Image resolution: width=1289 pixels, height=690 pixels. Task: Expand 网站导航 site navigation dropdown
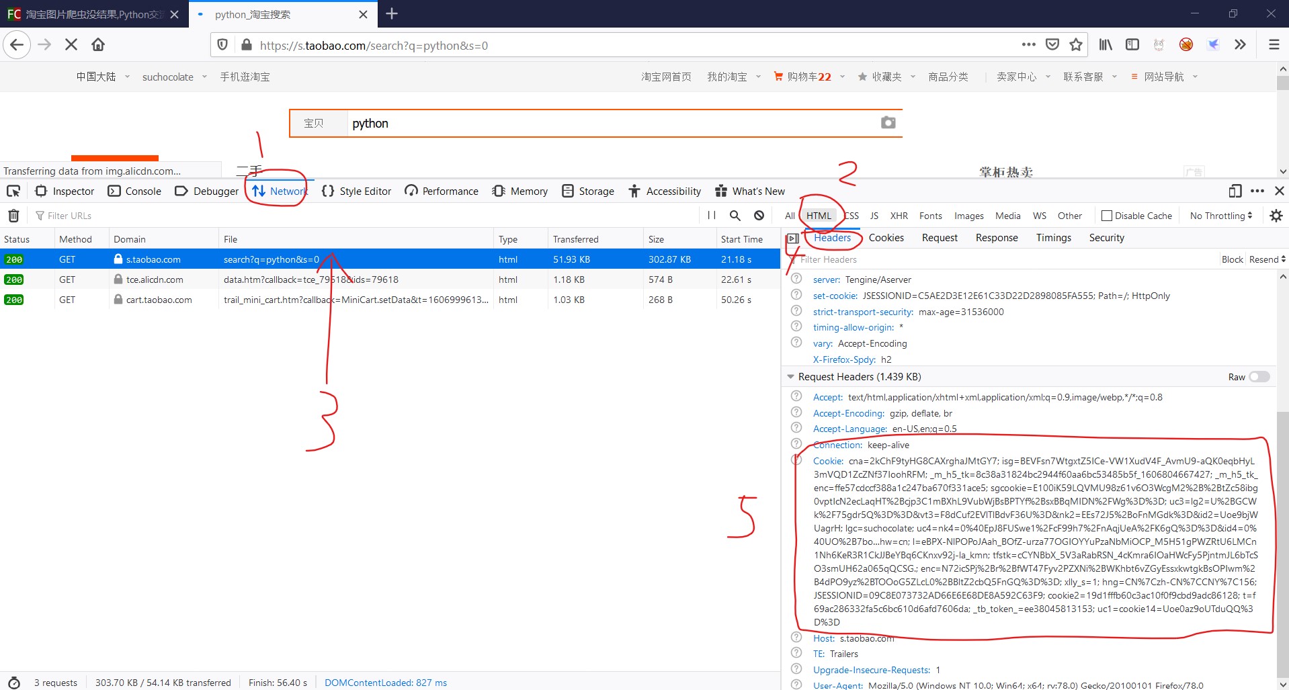[1164, 77]
